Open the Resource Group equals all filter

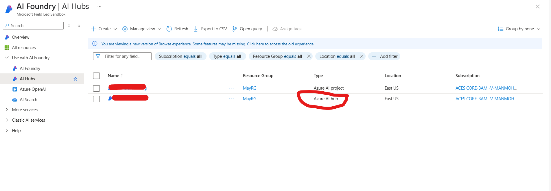point(277,56)
